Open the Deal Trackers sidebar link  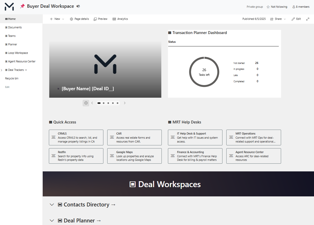click(16, 70)
